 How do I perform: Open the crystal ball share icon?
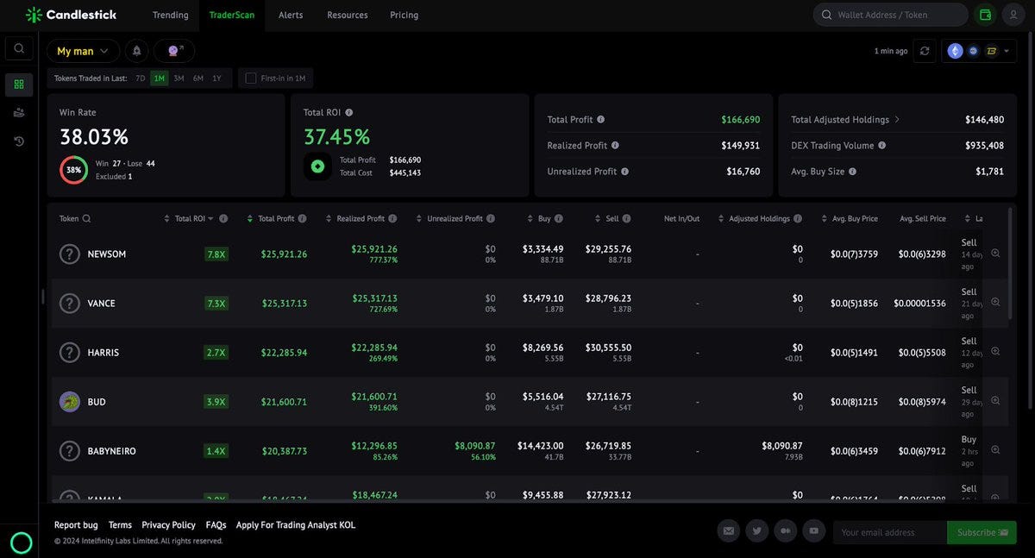174,51
